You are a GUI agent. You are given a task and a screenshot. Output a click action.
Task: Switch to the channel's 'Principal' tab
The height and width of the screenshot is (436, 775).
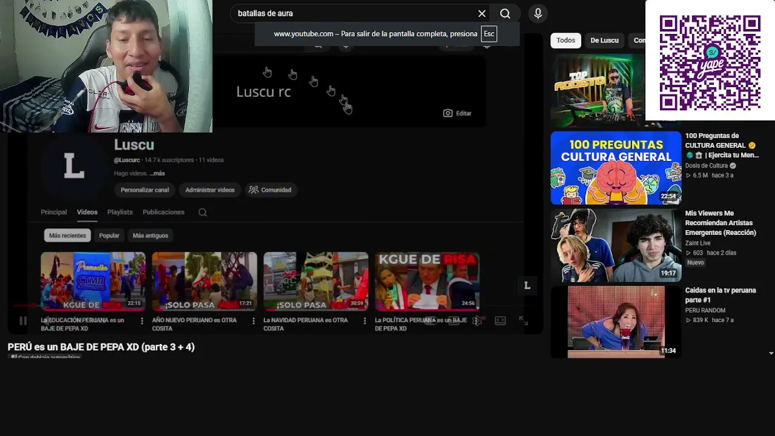tap(54, 212)
